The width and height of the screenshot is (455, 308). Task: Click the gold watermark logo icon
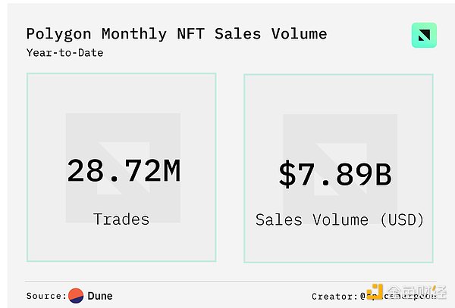tap(374, 294)
